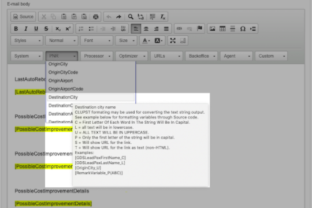The image size is (312, 208).
Task: Click the PossibleCostImprovementDetails label text
Action: pyautogui.click(x=52, y=191)
